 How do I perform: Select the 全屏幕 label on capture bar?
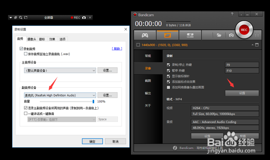tap(49, 18)
